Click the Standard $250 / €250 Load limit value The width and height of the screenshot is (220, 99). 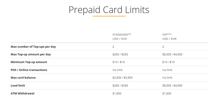click(120, 86)
